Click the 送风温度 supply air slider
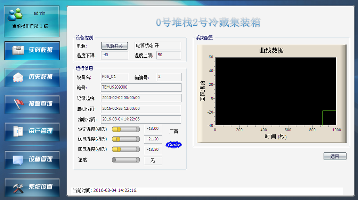Image resolution: width=358 pixels, height=200 pixels. [x=125, y=139]
